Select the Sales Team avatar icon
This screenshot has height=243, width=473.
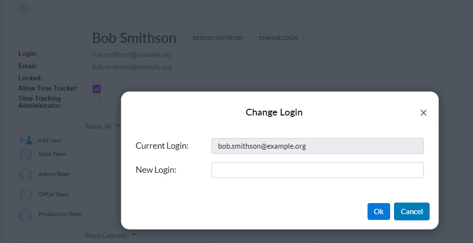tap(26, 155)
